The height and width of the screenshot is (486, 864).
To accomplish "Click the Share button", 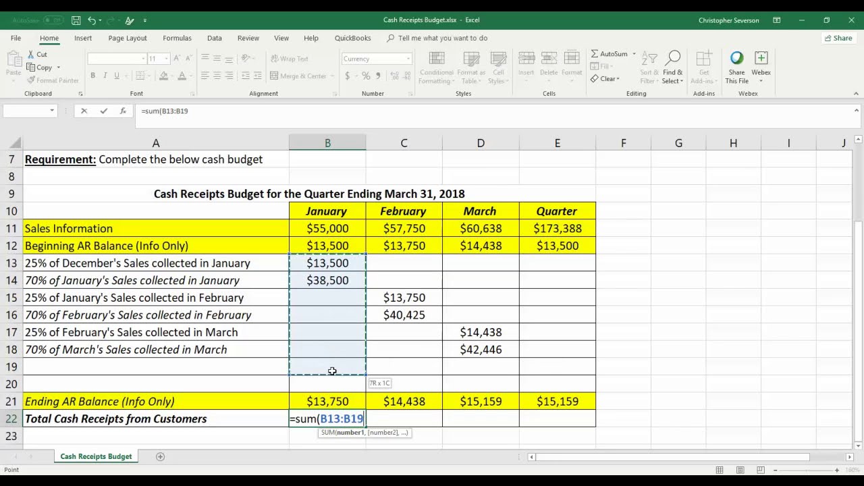I will 838,38.
